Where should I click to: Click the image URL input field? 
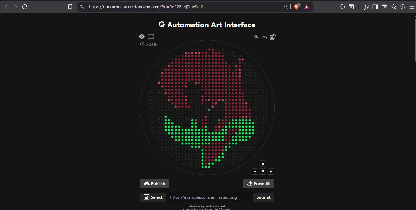209,197
